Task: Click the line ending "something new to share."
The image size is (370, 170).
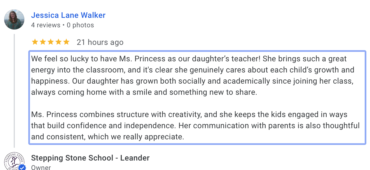Action: [144, 92]
